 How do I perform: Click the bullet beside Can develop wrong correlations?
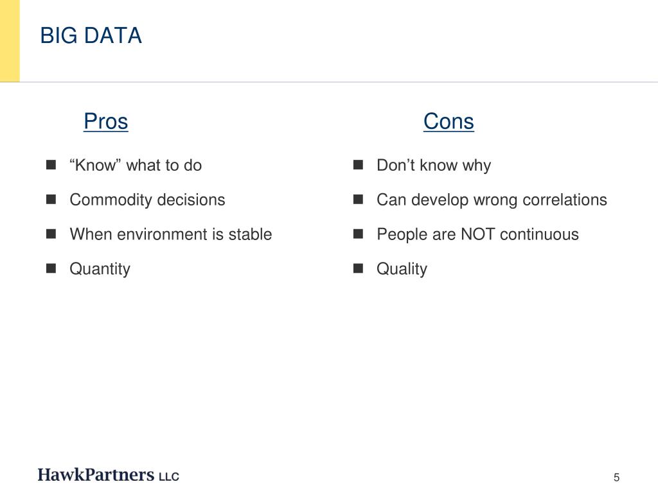tap(358, 199)
